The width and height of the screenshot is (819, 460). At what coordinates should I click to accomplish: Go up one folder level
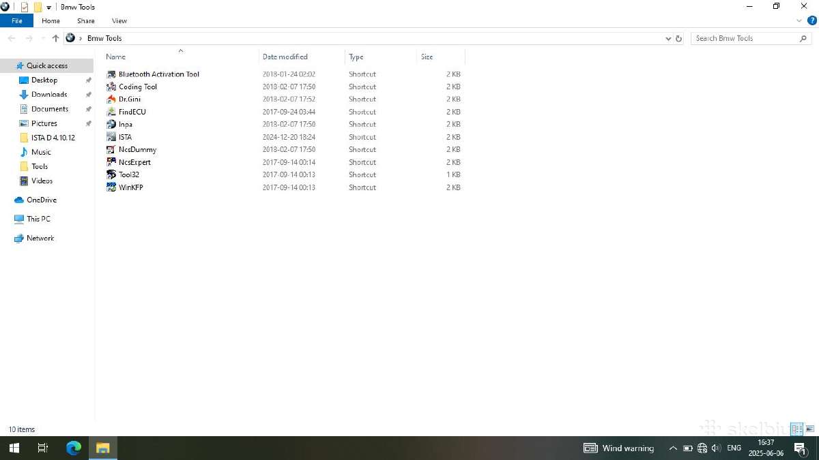coord(55,38)
